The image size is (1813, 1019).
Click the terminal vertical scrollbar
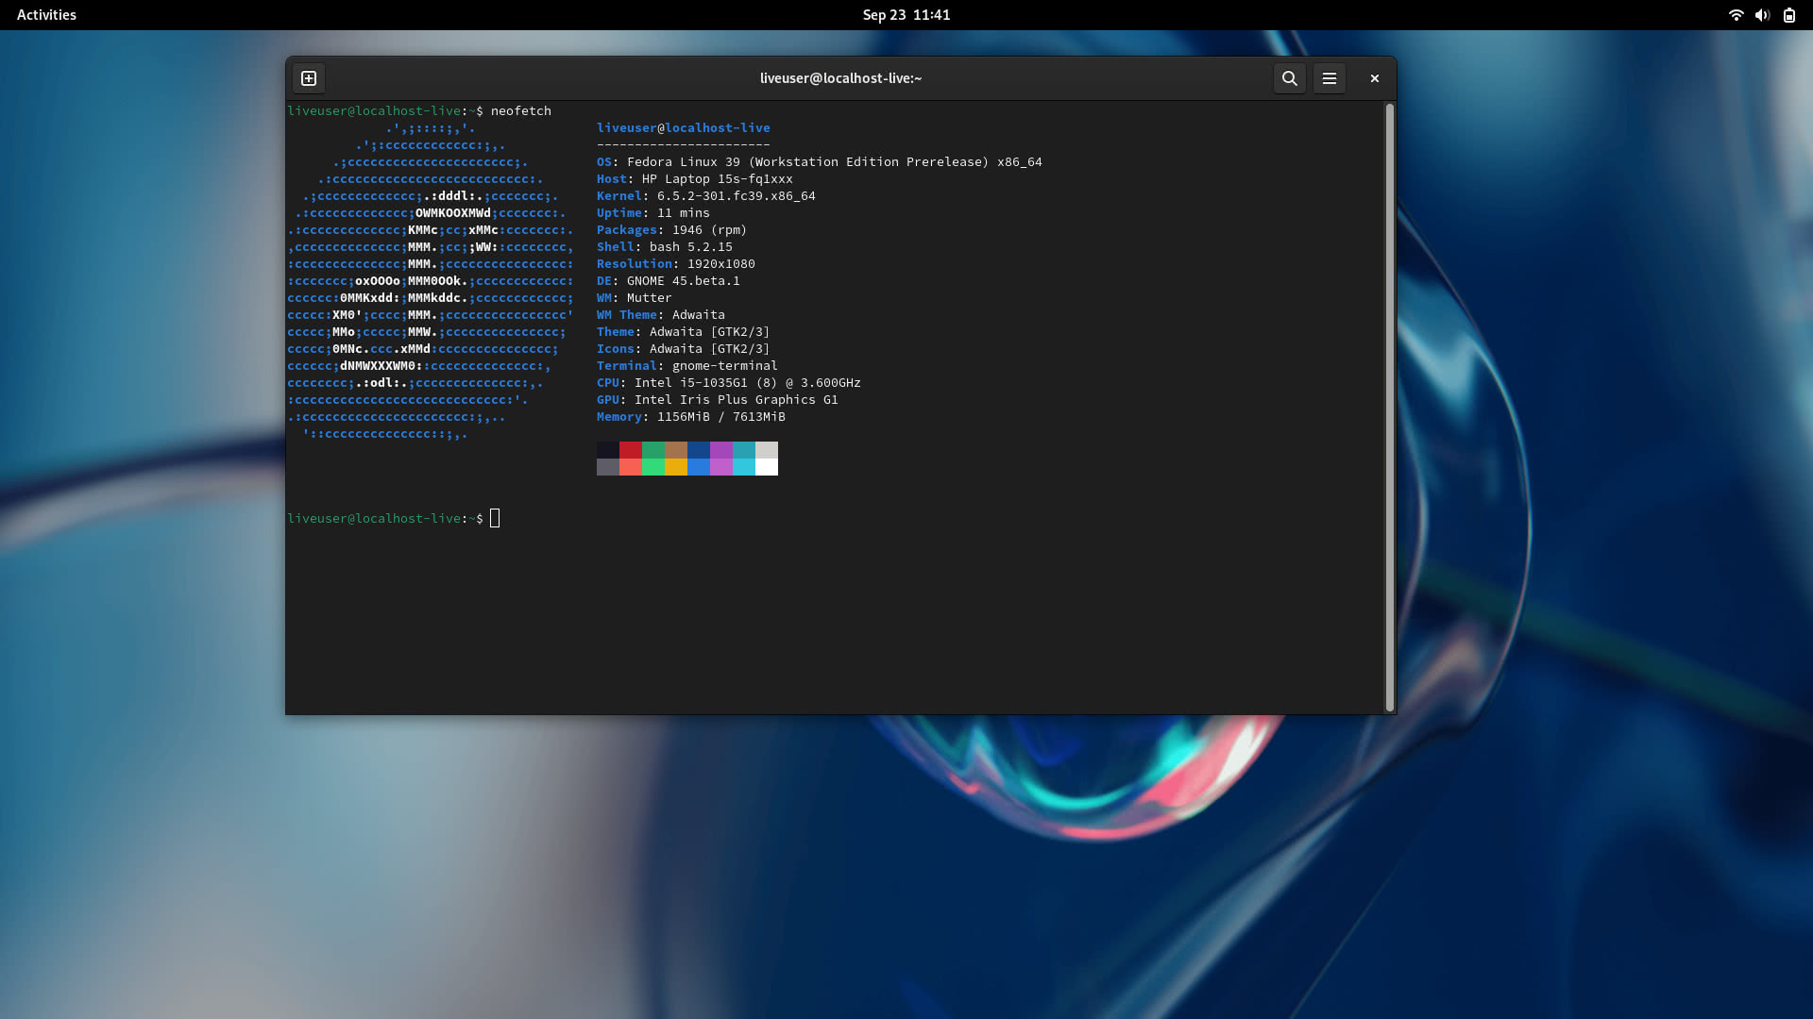[1389, 406]
